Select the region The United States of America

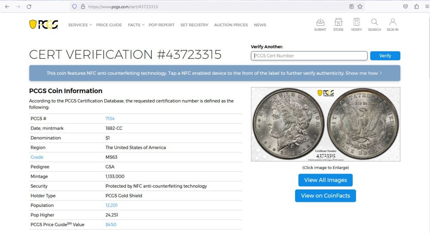tap(135, 148)
